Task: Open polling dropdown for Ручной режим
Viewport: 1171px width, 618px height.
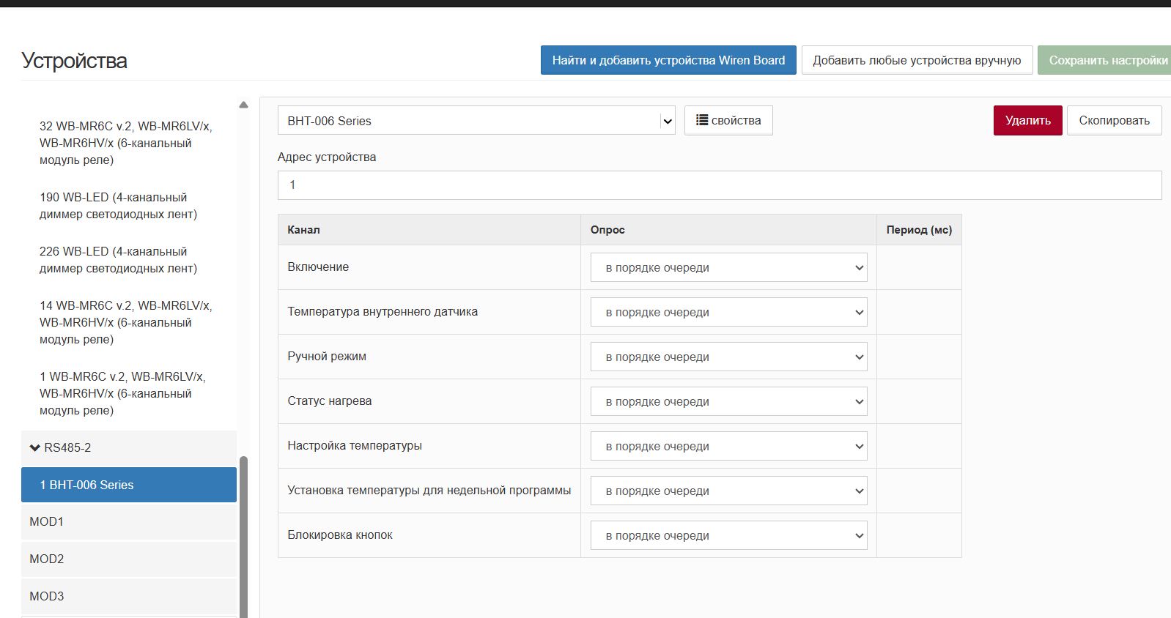Action: pyautogui.click(x=728, y=357)
